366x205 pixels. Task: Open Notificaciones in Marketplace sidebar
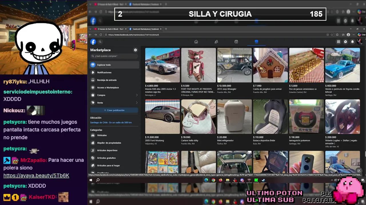(x=114, y=73)
